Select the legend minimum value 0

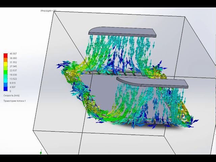click(10, 91)
